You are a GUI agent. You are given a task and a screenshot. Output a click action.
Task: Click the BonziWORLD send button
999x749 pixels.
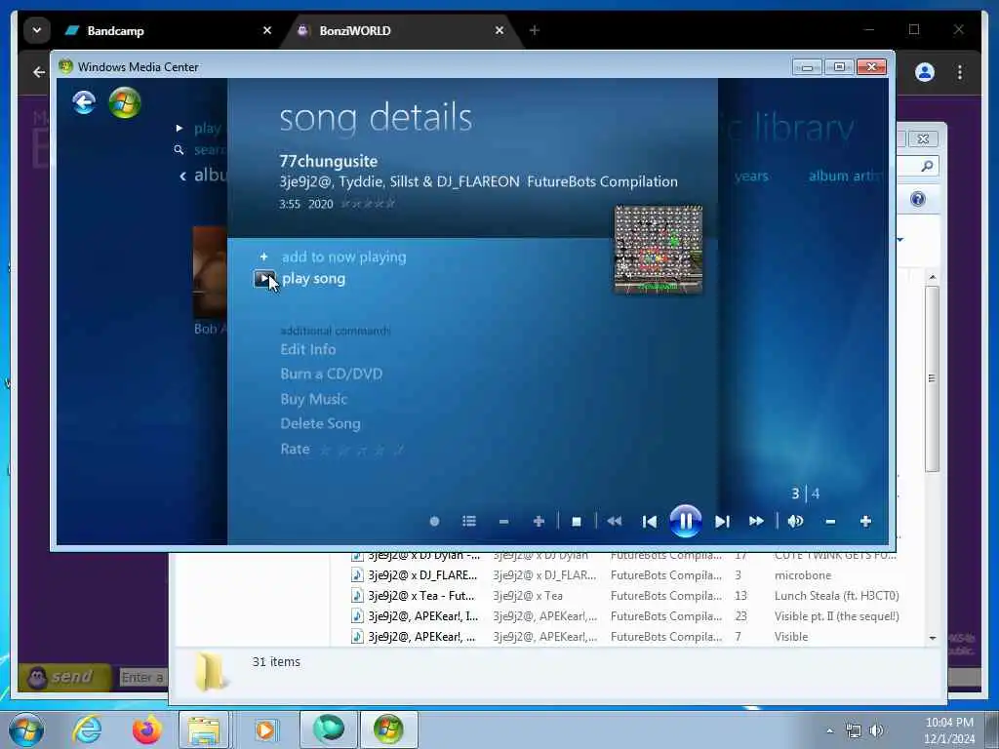(64, 677)
